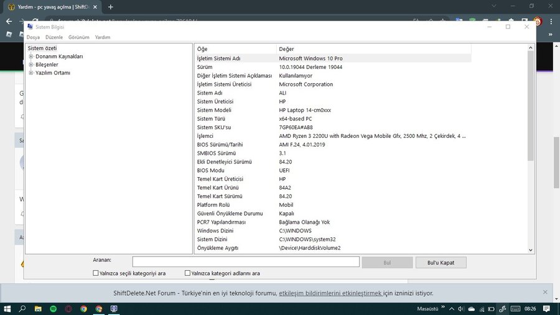Screen dimensions: 560x315
Task: Click value 10.0.19044 Derleme 19044
Action: (310, 67)
